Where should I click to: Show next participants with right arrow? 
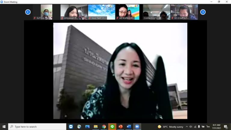[203, 12]
